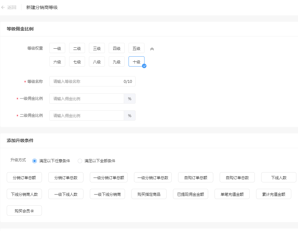Add the 已提现佣金金额 condition
Image resolution: width=298 pixels, height=231 pixels.
pyautogui.click(x=191, y=194)
